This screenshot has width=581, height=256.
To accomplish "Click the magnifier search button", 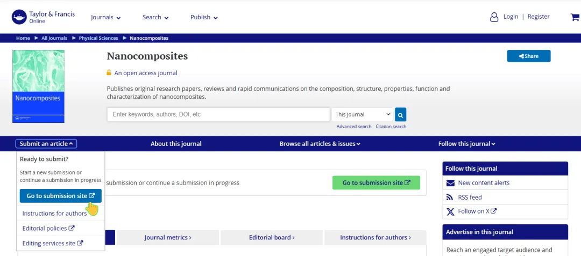I will (x=401, y=114).
